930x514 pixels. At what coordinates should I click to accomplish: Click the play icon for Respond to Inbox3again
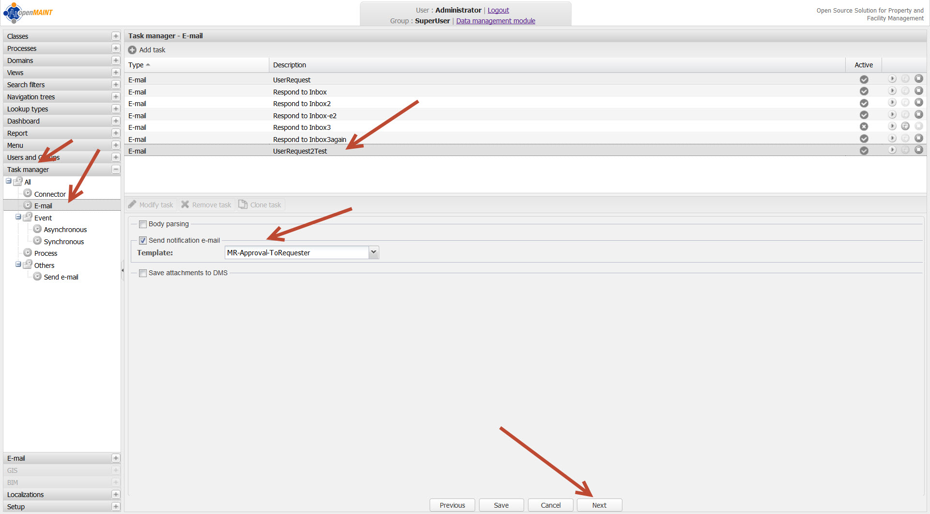[892, 139]
